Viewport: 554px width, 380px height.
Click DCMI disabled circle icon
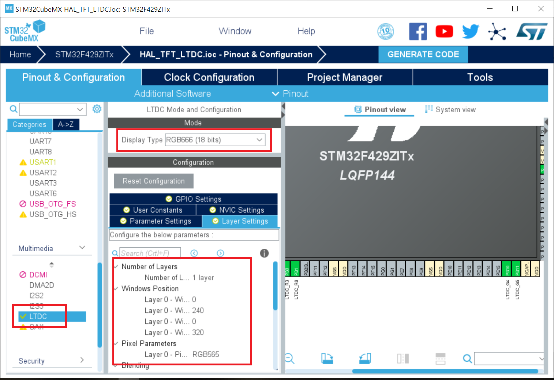point(23,275)
